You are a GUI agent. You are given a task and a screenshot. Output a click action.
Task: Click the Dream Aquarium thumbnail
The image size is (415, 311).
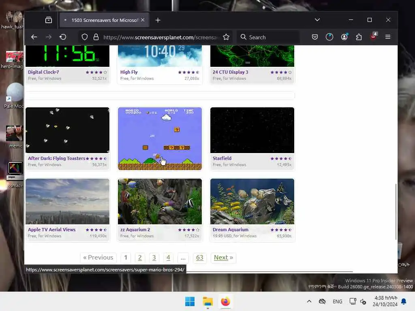tap(252, 202)
